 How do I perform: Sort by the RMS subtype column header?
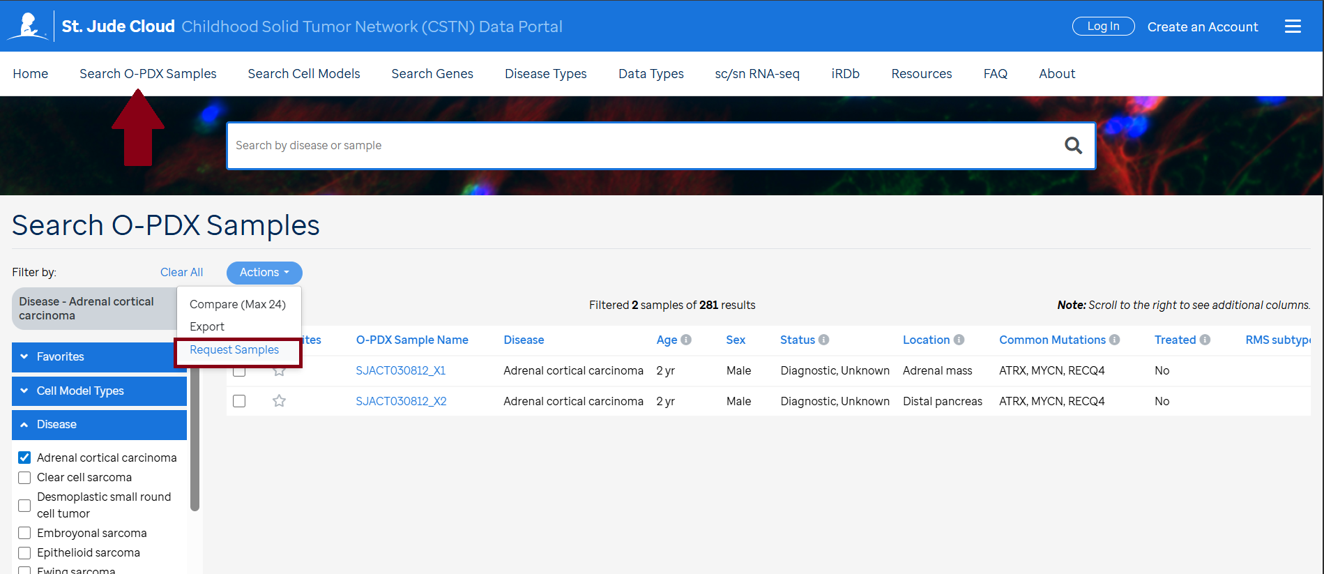(x=1278, y=340)
